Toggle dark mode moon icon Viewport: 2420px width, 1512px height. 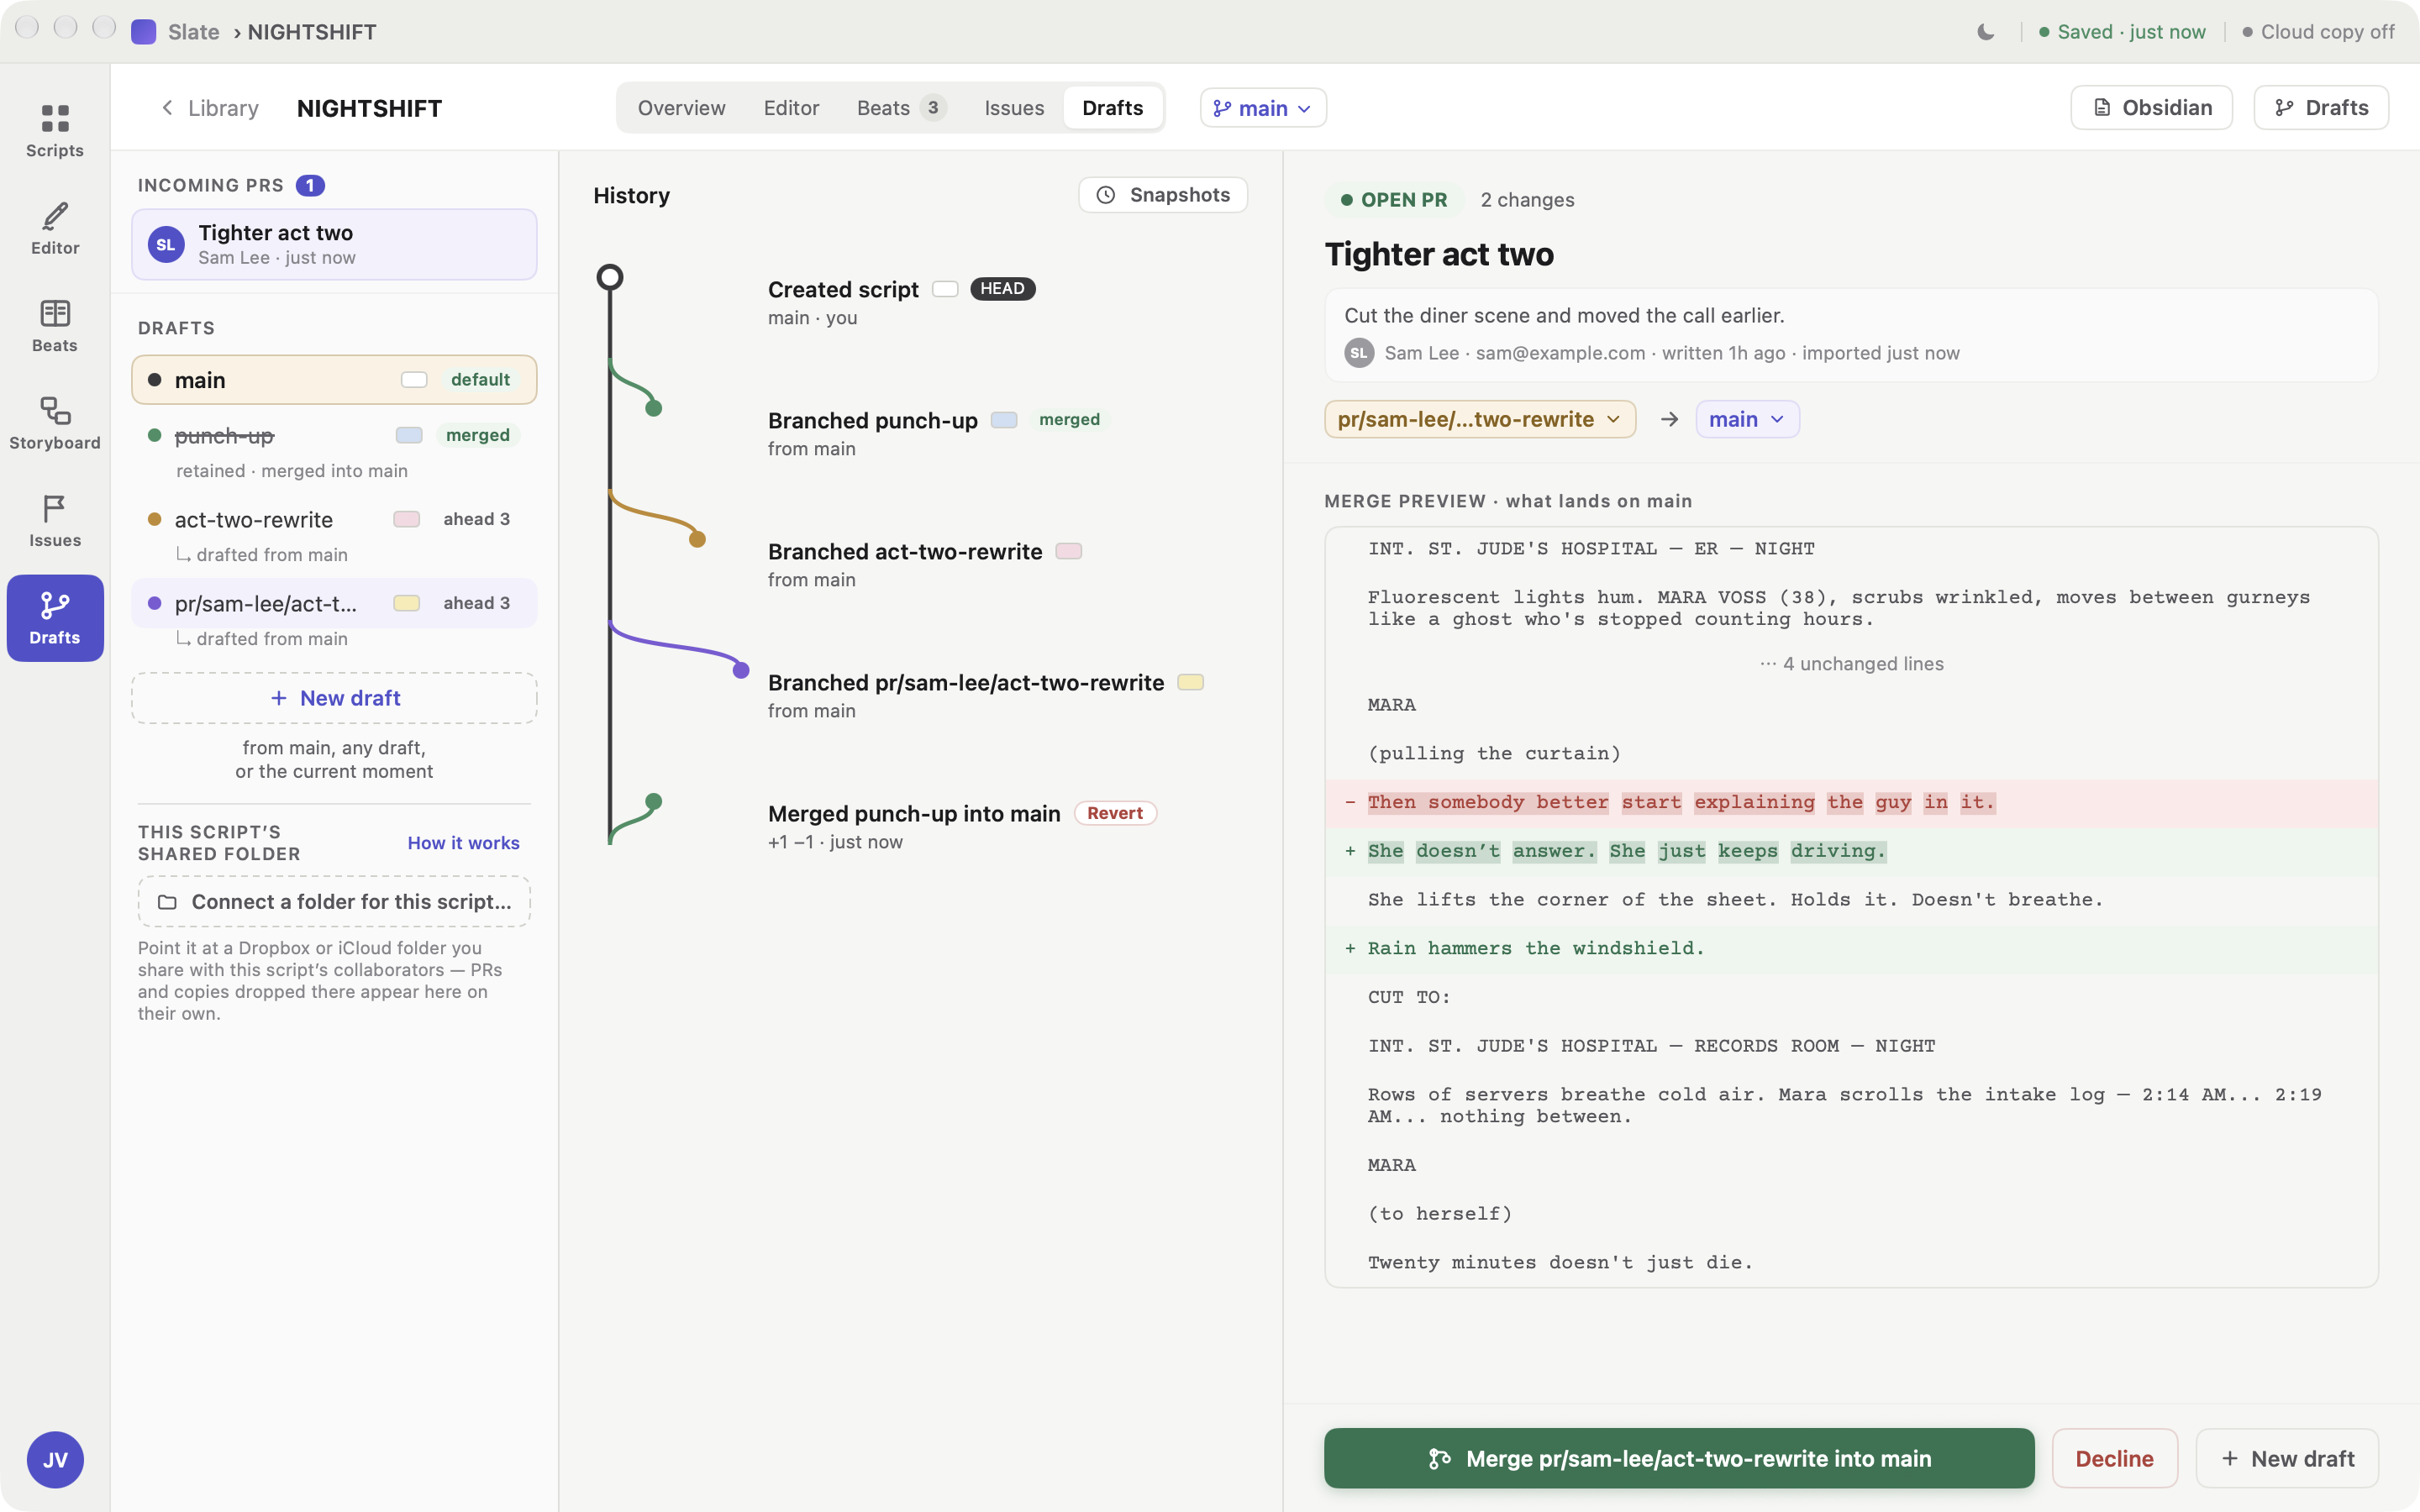(1985, 32)
